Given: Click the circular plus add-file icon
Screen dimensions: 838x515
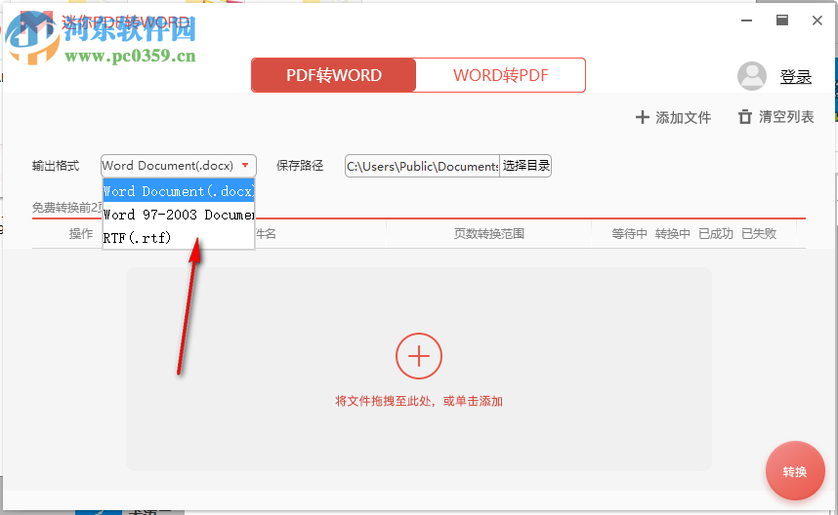Looking at the screenshot, I should click(x=419, y=356).
